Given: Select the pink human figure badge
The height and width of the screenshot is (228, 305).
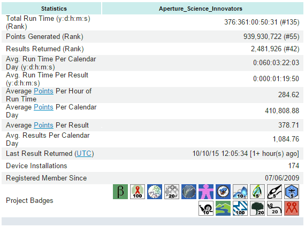Looking at the screenshot, I should (x=206, y=192).
